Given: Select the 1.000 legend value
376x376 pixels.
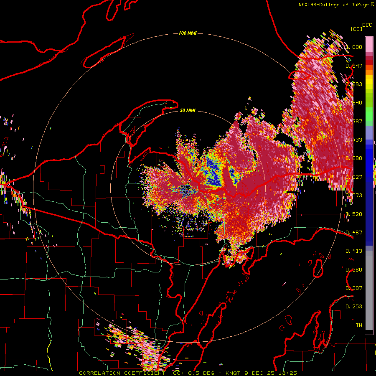Looking at the screenshot, I should coord(354,47).
